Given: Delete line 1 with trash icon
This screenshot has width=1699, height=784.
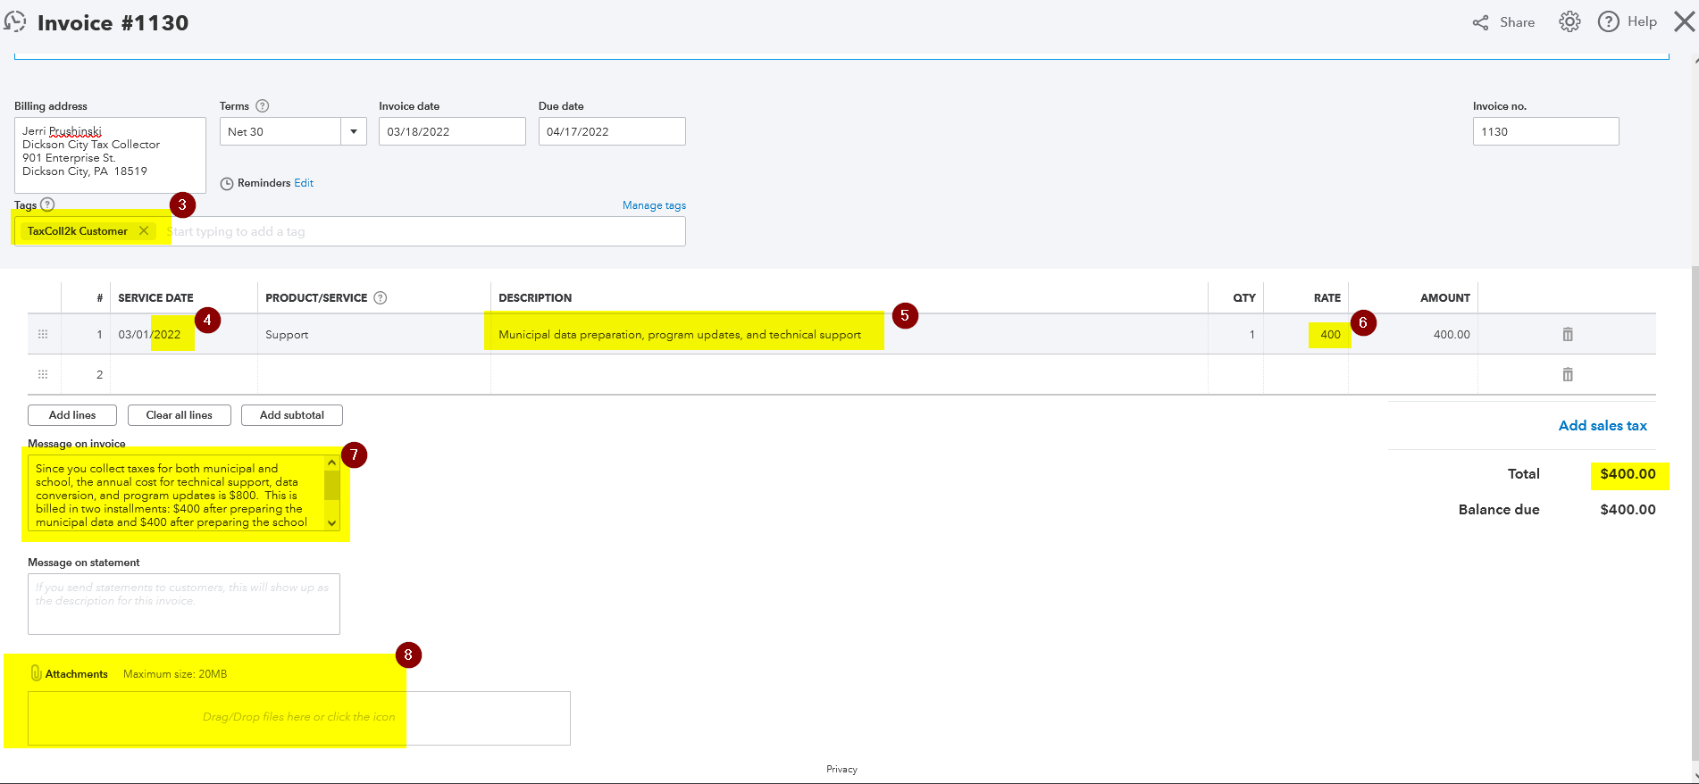Looking at the screenshot, I should click(x=1568, y=334).
